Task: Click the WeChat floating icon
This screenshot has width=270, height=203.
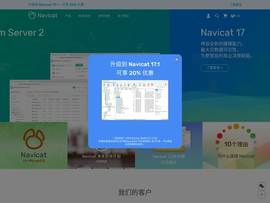Action: coord(261,186)
